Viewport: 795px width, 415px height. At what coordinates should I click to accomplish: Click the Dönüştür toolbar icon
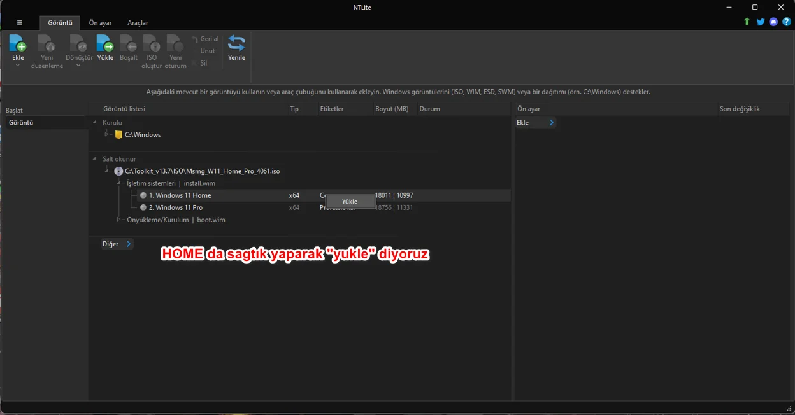pos(78,43)
